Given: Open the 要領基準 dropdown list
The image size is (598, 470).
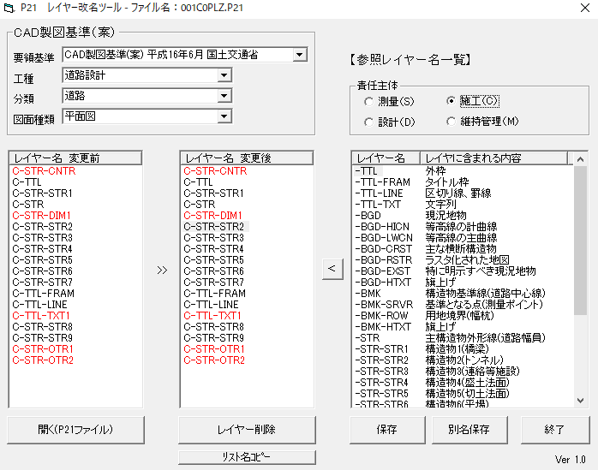Looking at the screenshot, I should 299,55.
